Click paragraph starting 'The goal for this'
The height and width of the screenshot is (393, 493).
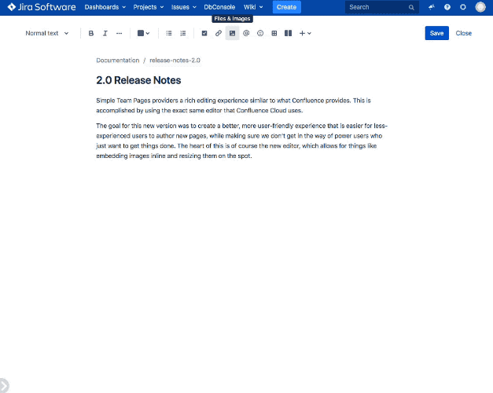point(242,141)
